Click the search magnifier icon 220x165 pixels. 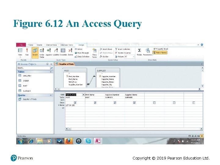tap(52, 68)
